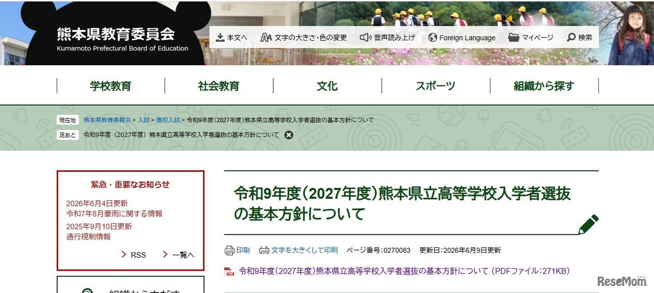The height and width of the screenshot is (293, 654).
Task: Click the page title 令和9年度 heading
Action: click(x=402, y=203)
